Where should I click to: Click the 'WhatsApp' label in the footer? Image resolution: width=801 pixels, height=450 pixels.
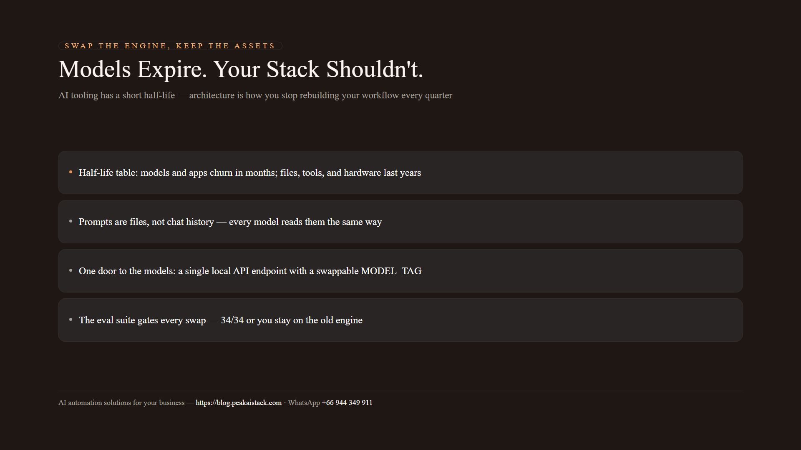(x=304, y=402)
